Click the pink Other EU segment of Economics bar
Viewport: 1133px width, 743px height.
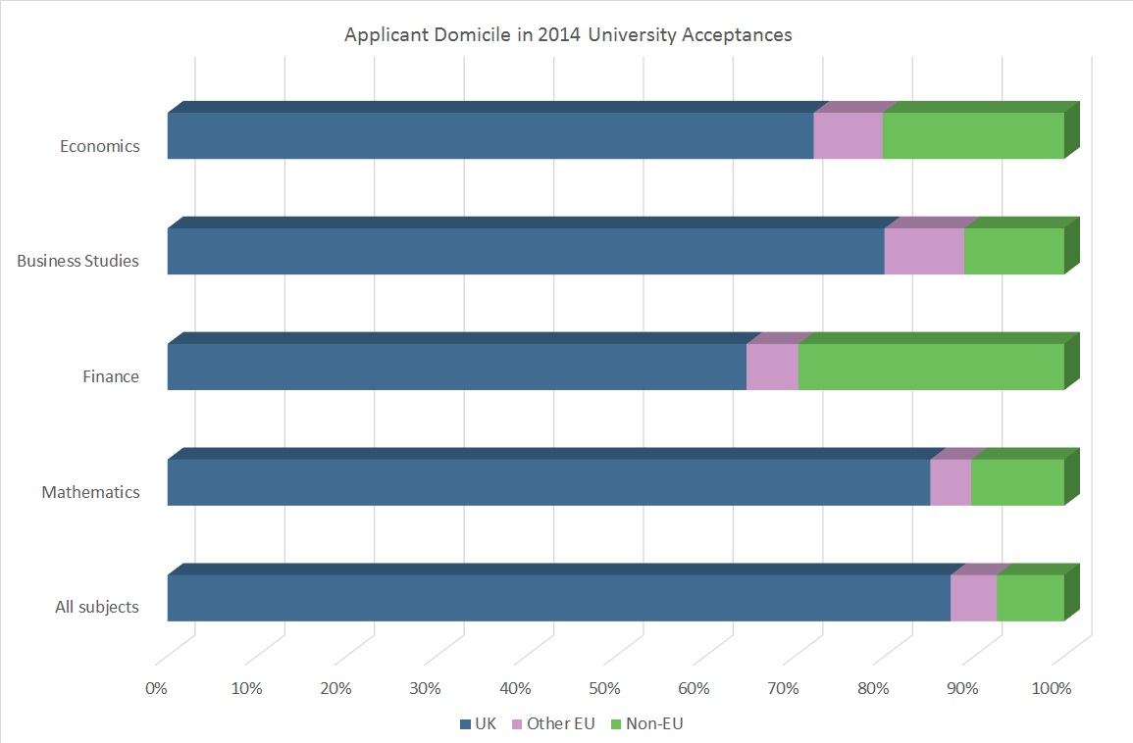point(848,136)
